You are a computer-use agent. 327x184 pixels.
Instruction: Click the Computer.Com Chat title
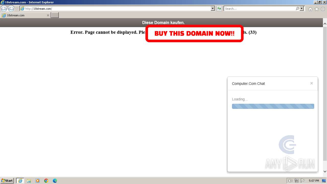248,84
